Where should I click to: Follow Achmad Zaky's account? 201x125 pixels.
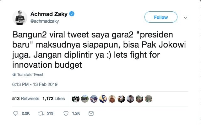point(161,17)
